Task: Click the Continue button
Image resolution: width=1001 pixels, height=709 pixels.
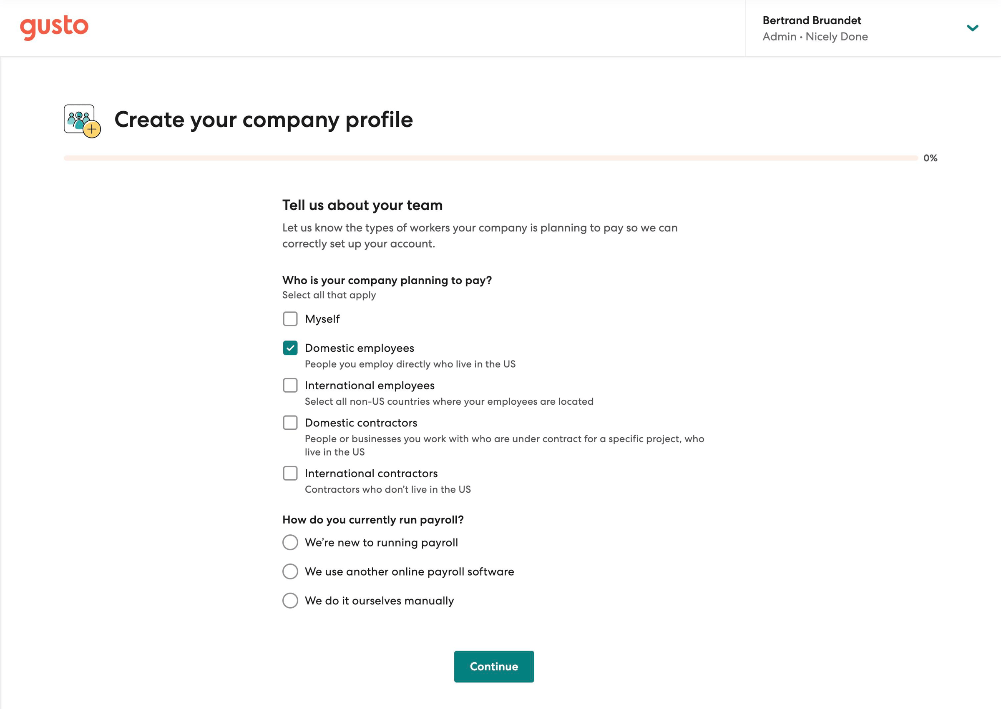Action: point(494,666)
